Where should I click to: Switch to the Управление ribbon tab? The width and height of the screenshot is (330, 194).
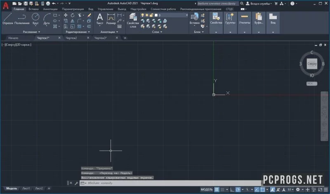click(106, 9)
